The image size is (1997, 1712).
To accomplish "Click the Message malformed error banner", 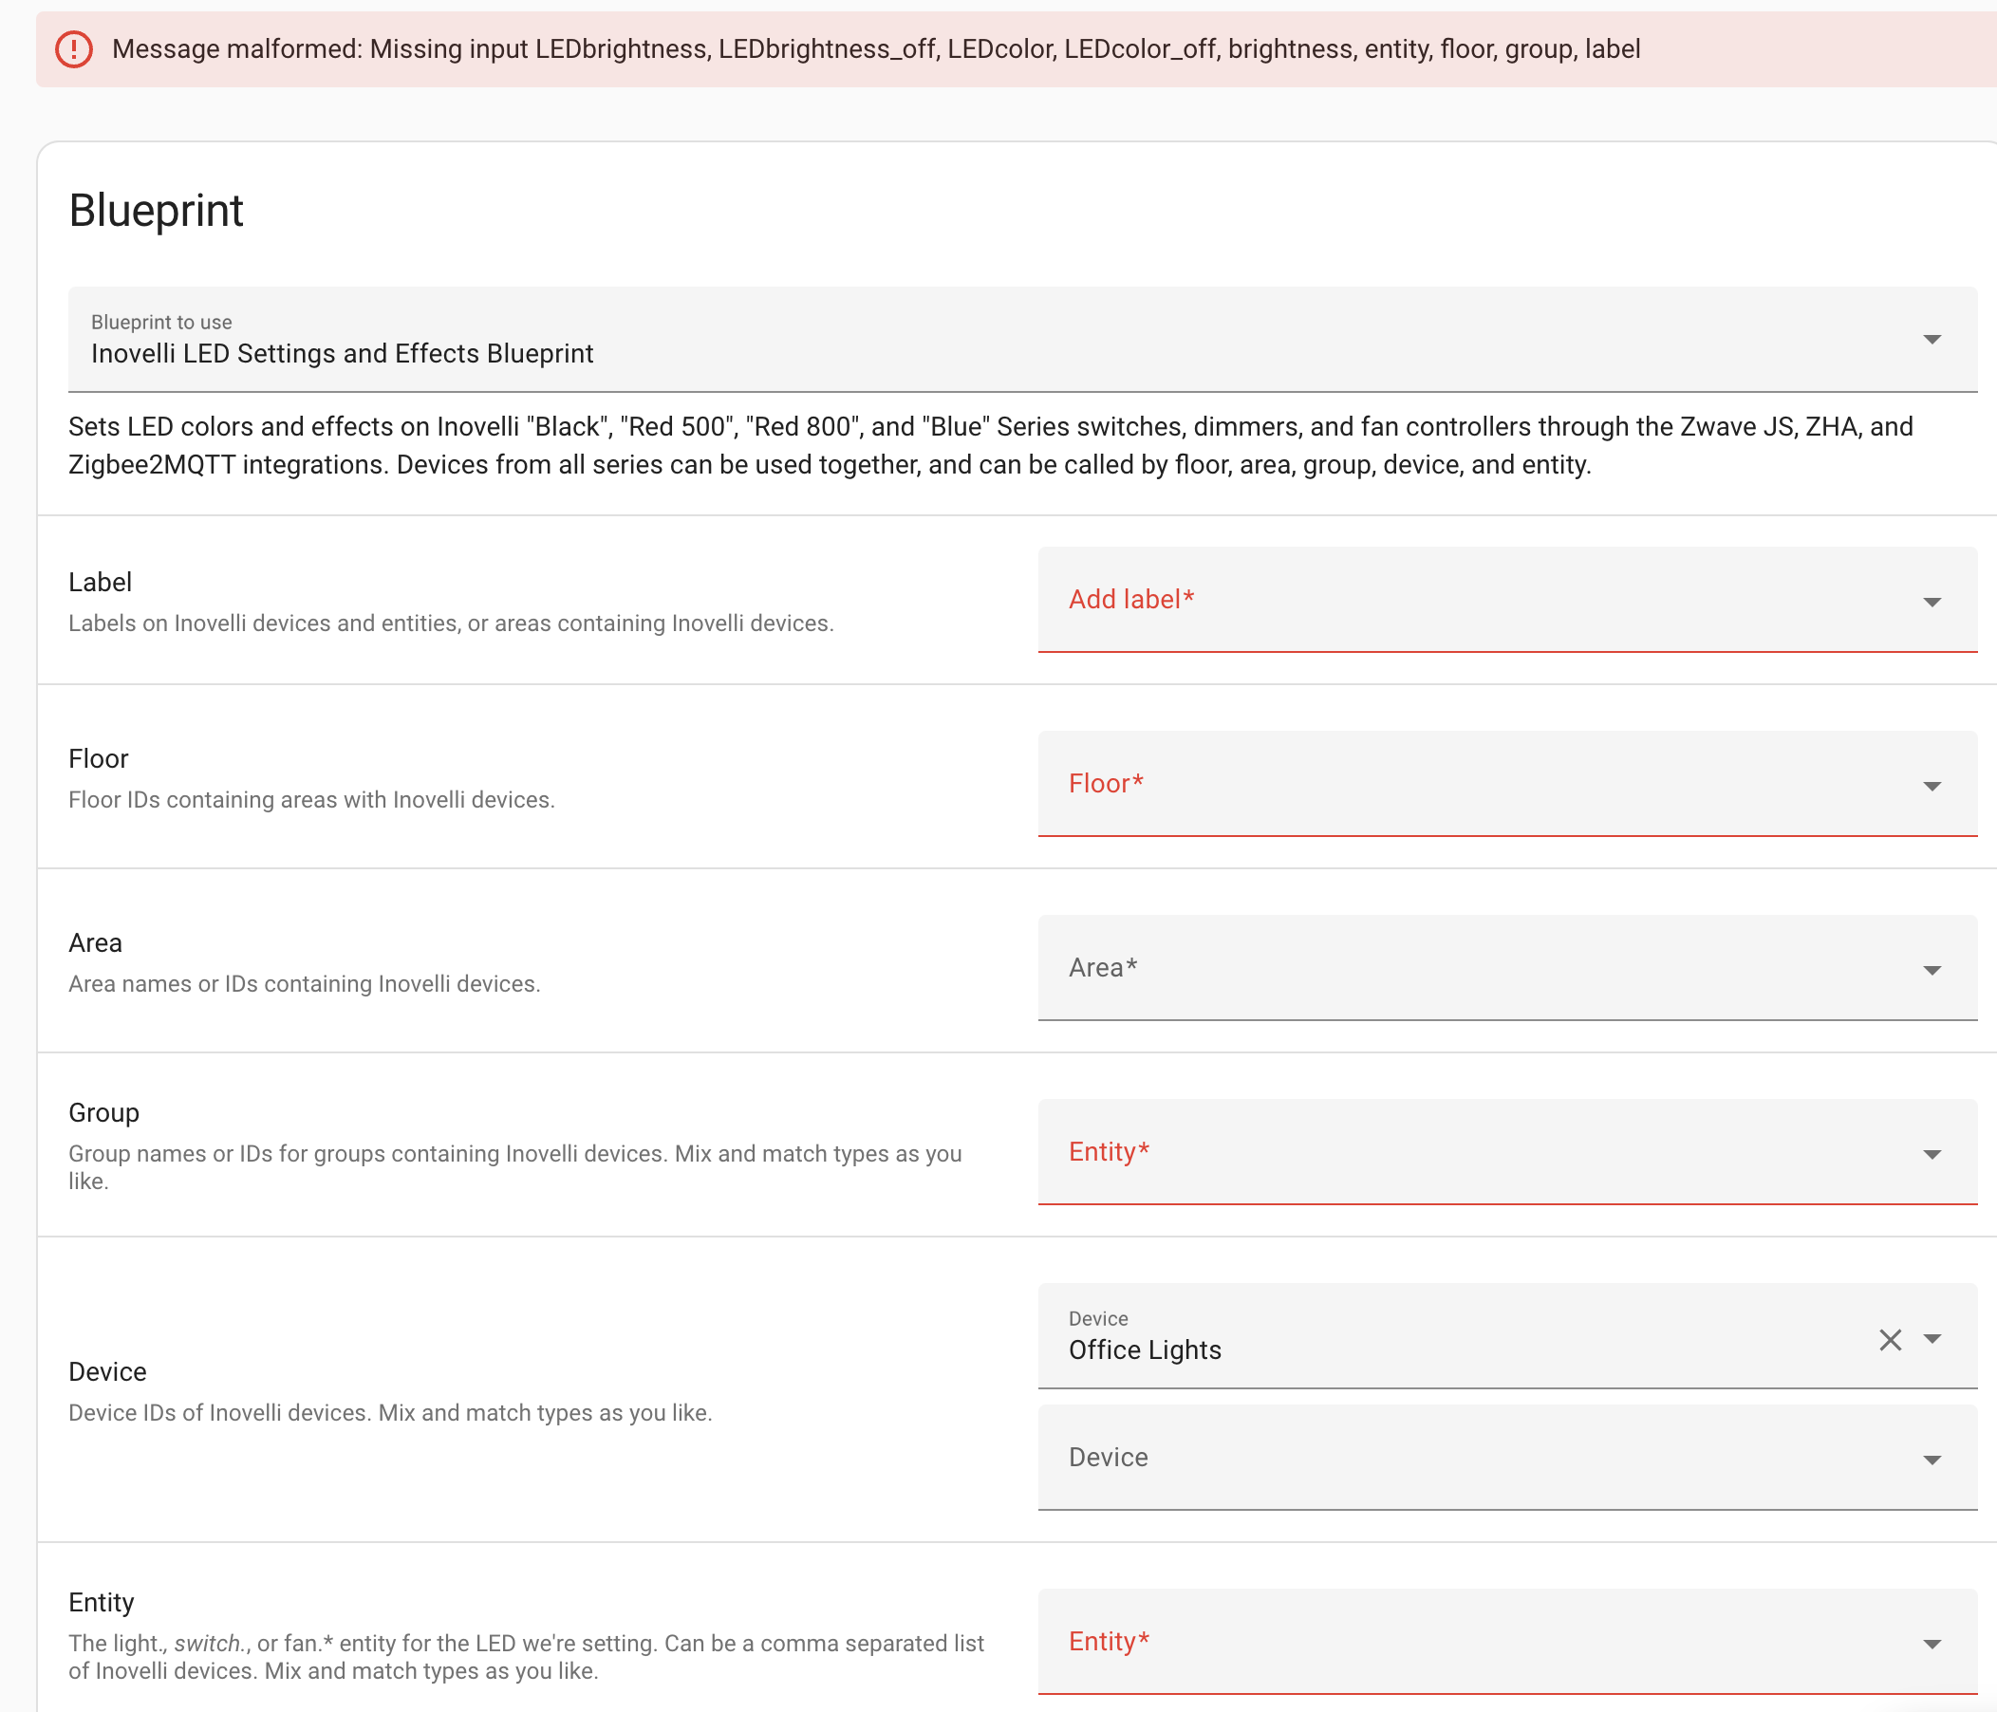I will (x=875, y=49).
